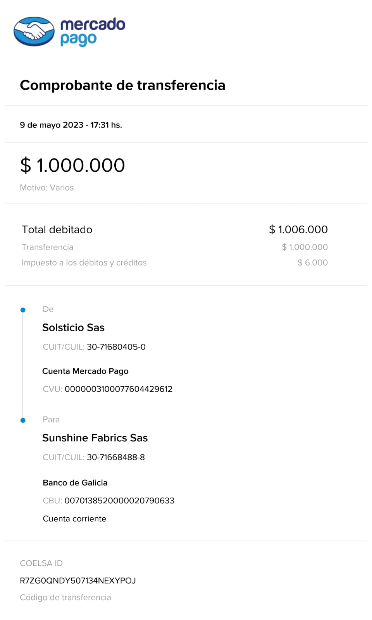Click the blue dot beside Para
The width and height of the screenshot is (372, 620).
pos(23,420)
